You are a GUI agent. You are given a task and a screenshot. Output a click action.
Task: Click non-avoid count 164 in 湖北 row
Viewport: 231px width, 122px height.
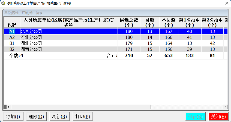[x=169, y=43]
